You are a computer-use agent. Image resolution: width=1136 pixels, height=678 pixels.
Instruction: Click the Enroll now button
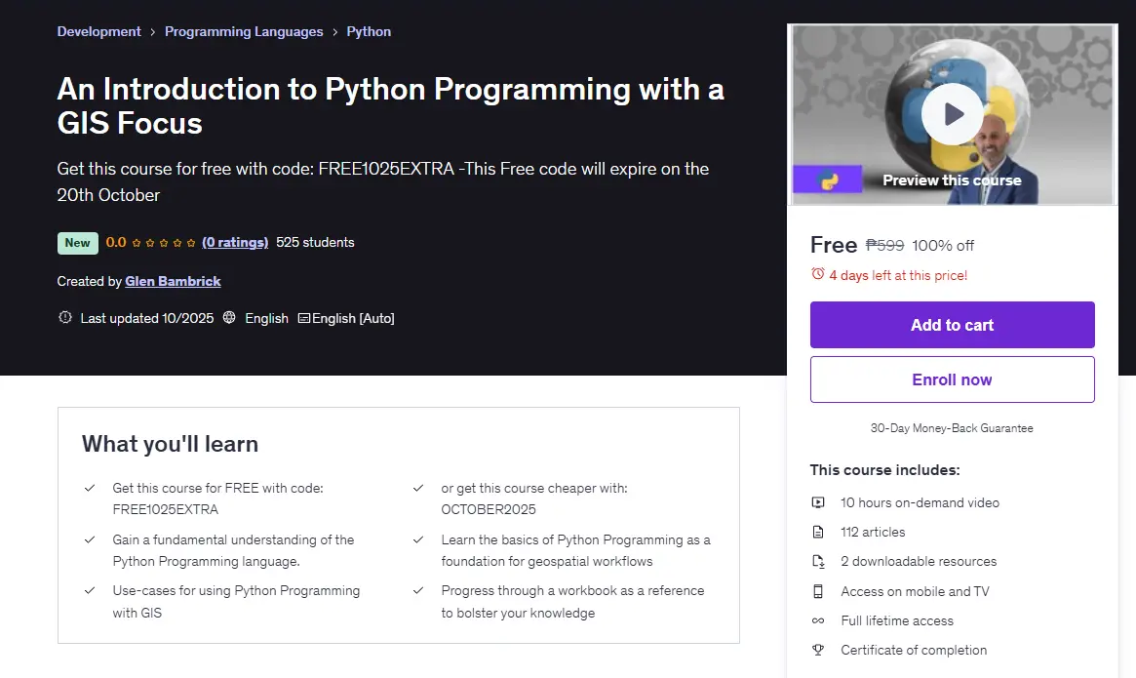(x=952, y=379)
